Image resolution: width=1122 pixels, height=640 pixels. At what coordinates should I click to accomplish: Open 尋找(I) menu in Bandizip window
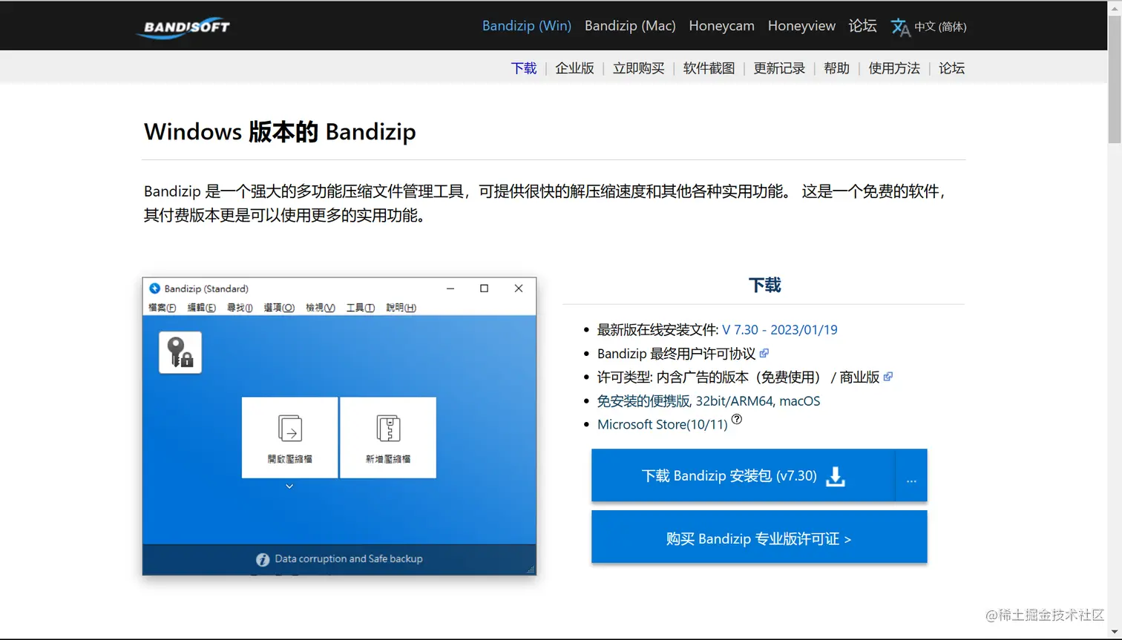pyautogui.click(x=240, y=308)
